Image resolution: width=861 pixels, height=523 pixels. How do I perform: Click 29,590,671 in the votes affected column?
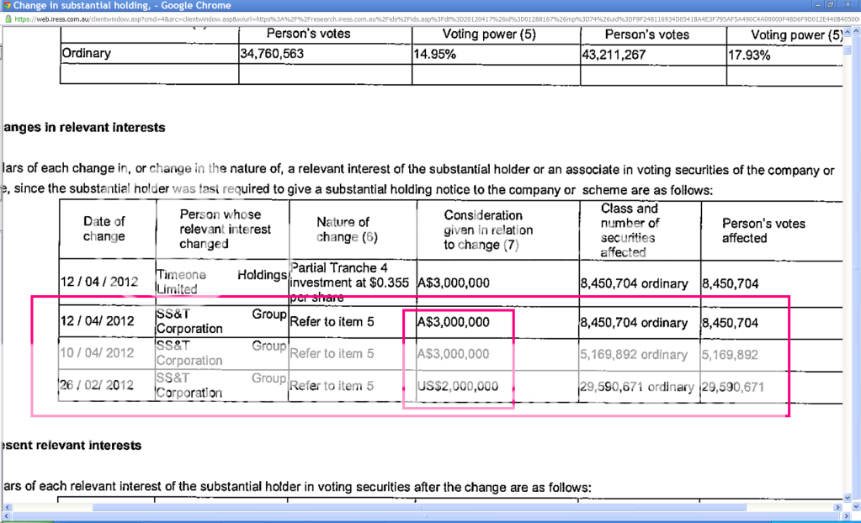[x=734, y=388]
